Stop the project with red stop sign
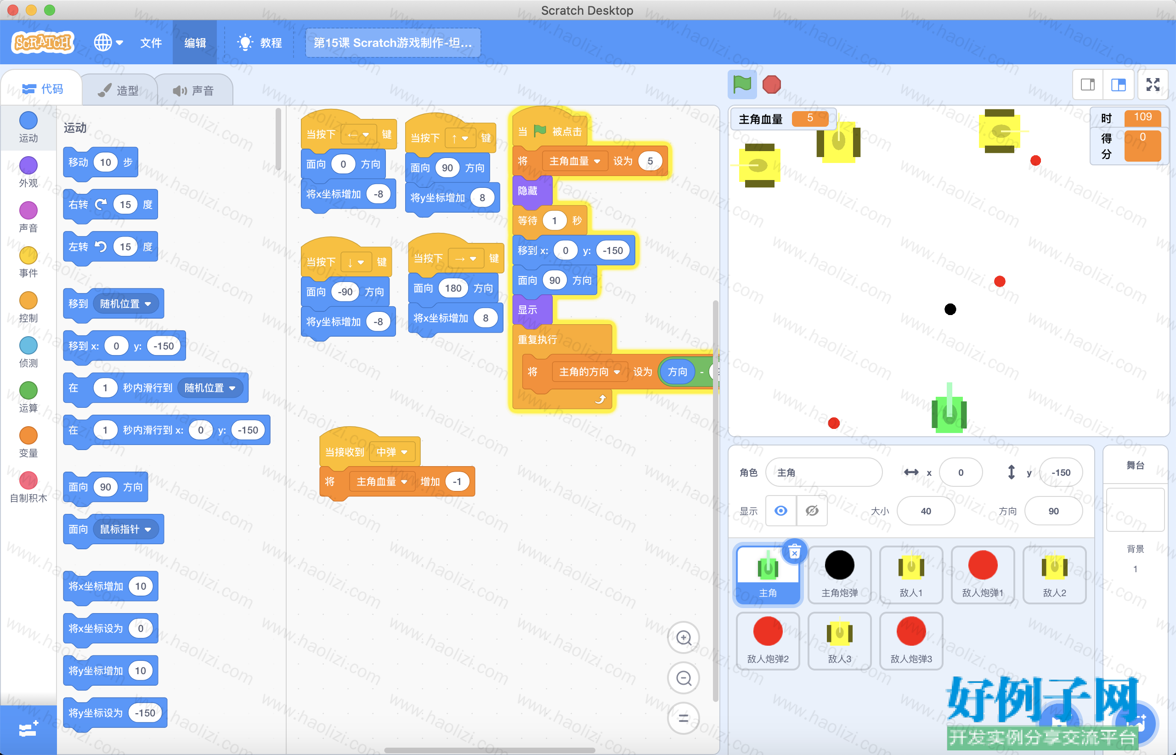Viewport: 1176px width, 755px height. pyautogui.click(x=771, y=85)
